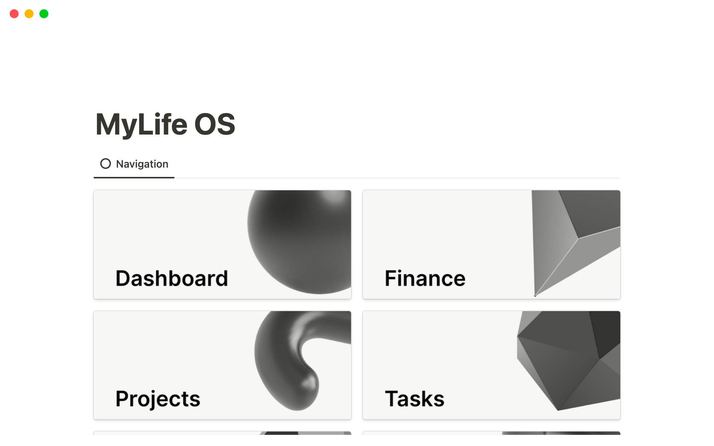Maximize the window with green button
This screenshot has height=446, width=714.
44,14
